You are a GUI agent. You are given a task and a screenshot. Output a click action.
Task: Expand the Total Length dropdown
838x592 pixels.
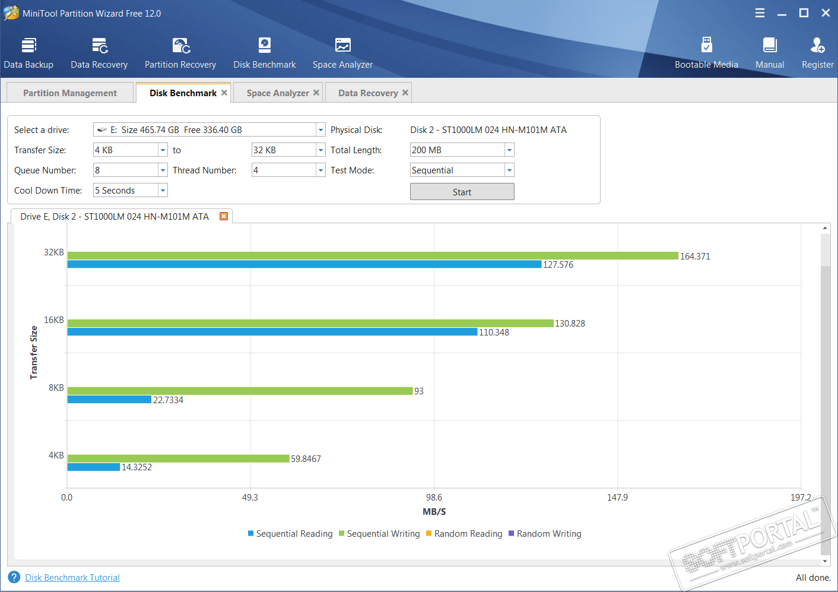click(509, 150)
